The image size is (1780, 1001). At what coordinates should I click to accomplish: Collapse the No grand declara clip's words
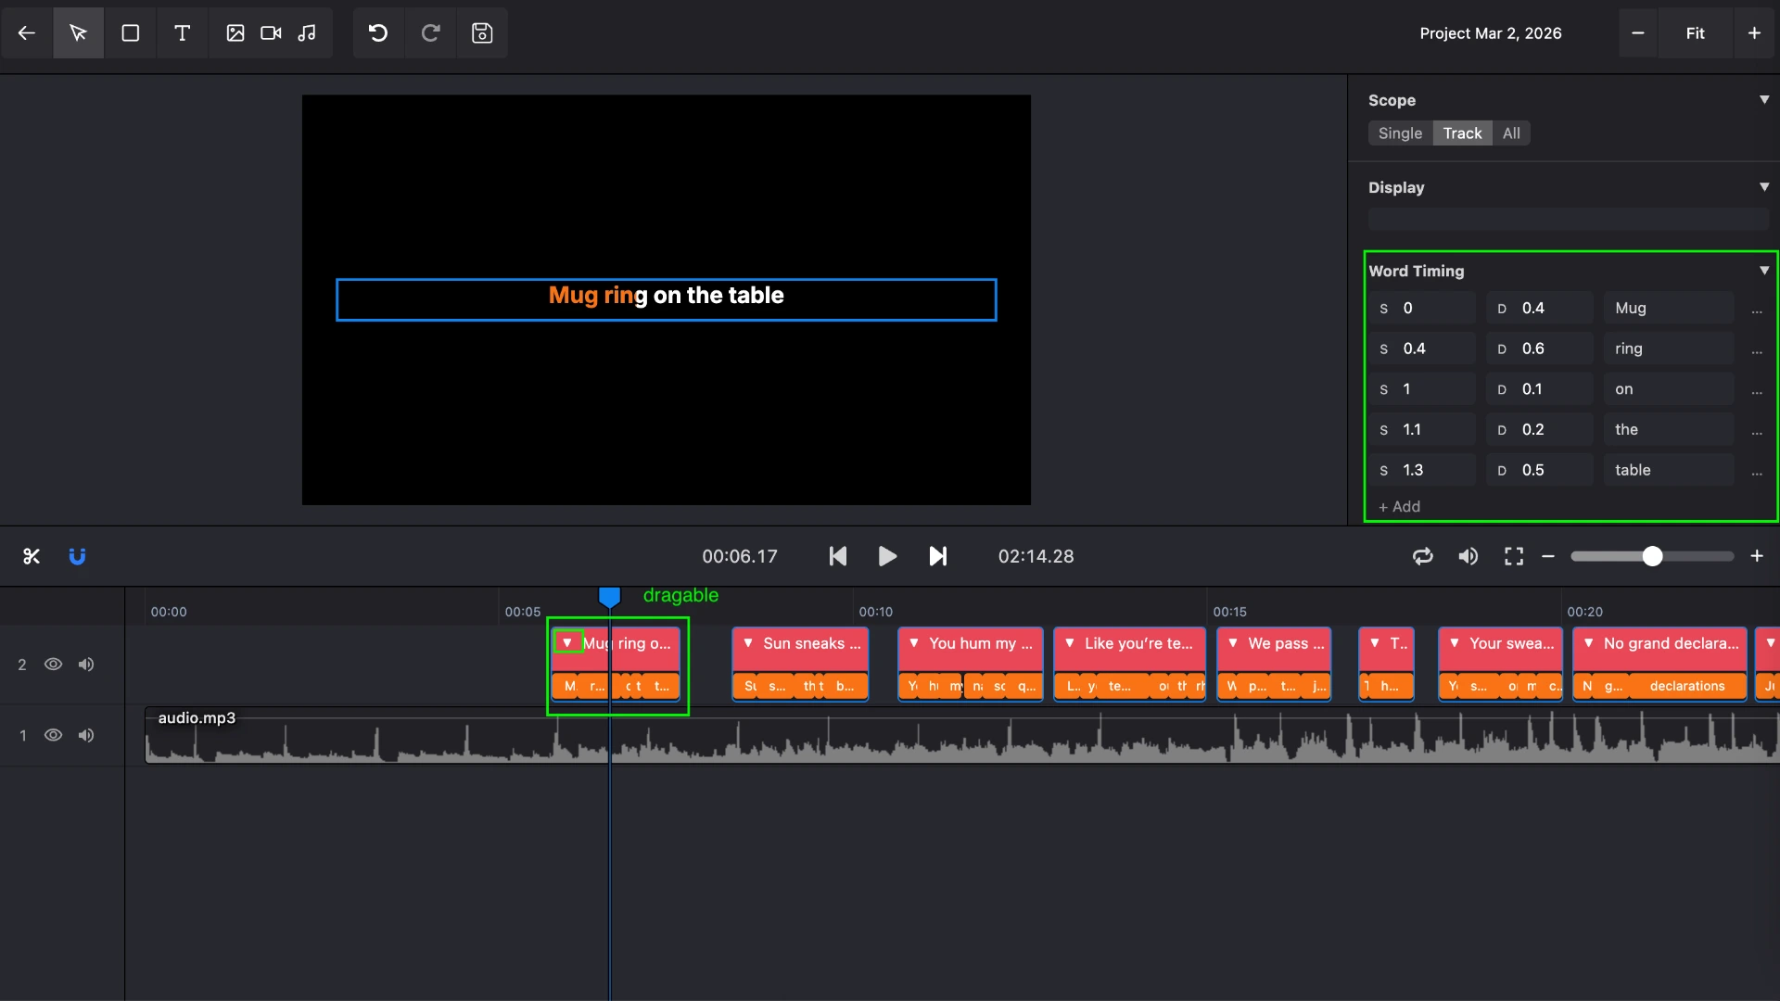[x=1589, y=643]
